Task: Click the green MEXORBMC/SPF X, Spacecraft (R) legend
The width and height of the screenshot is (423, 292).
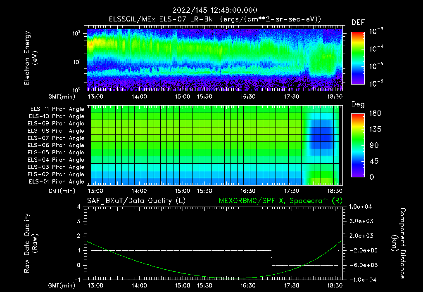Action: pos(280,201)
